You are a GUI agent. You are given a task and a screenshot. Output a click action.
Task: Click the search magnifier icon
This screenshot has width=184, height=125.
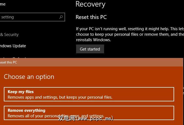click(x=61, y=17)
